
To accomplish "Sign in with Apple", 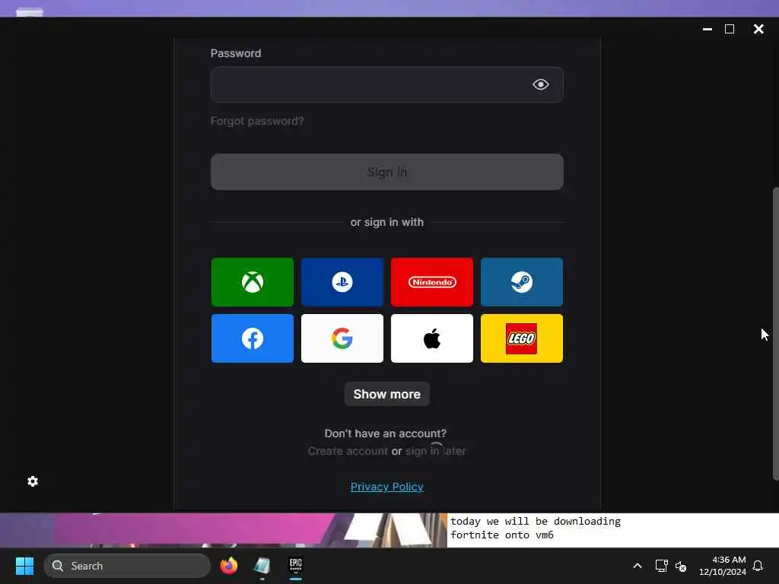I will pyautogui.click(x=432, y=338).
